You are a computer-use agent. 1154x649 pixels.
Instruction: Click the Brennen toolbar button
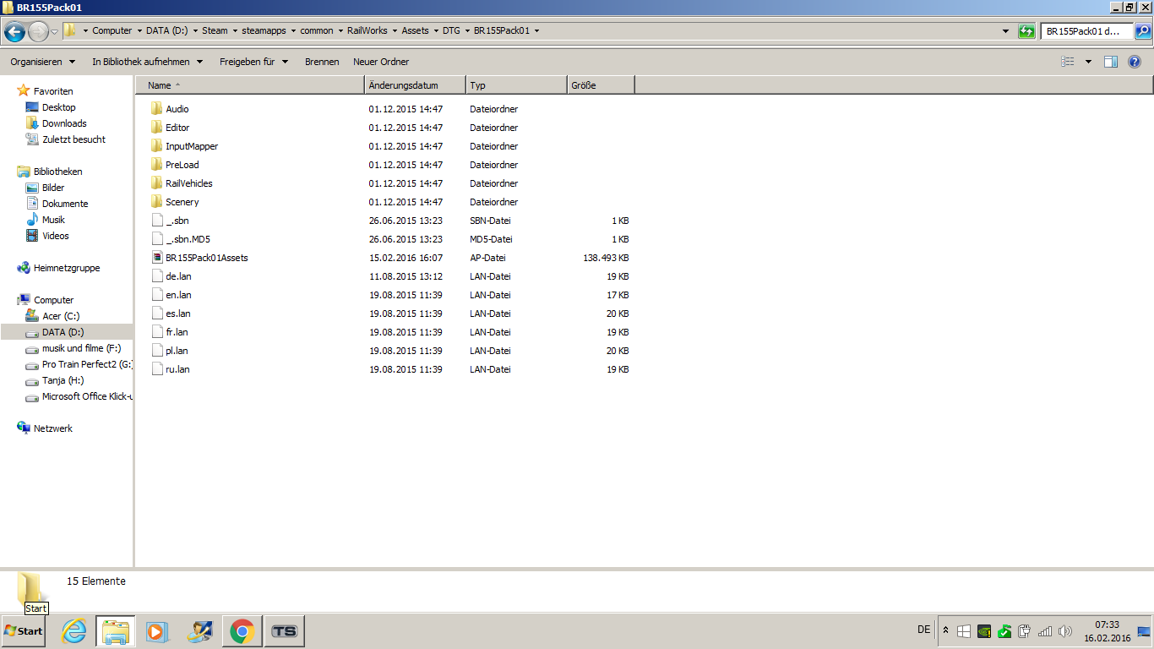[322, 62]
